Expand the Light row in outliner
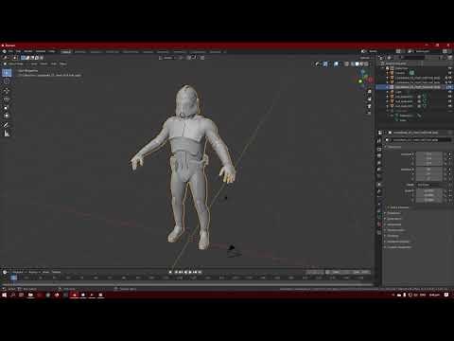Viewport: 454px width, 341px height. pyautogui.click(x=388, y=92)
